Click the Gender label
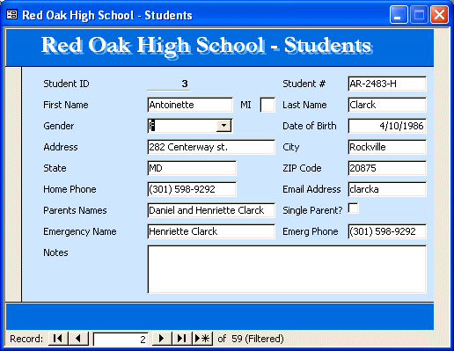 point(59,126)
